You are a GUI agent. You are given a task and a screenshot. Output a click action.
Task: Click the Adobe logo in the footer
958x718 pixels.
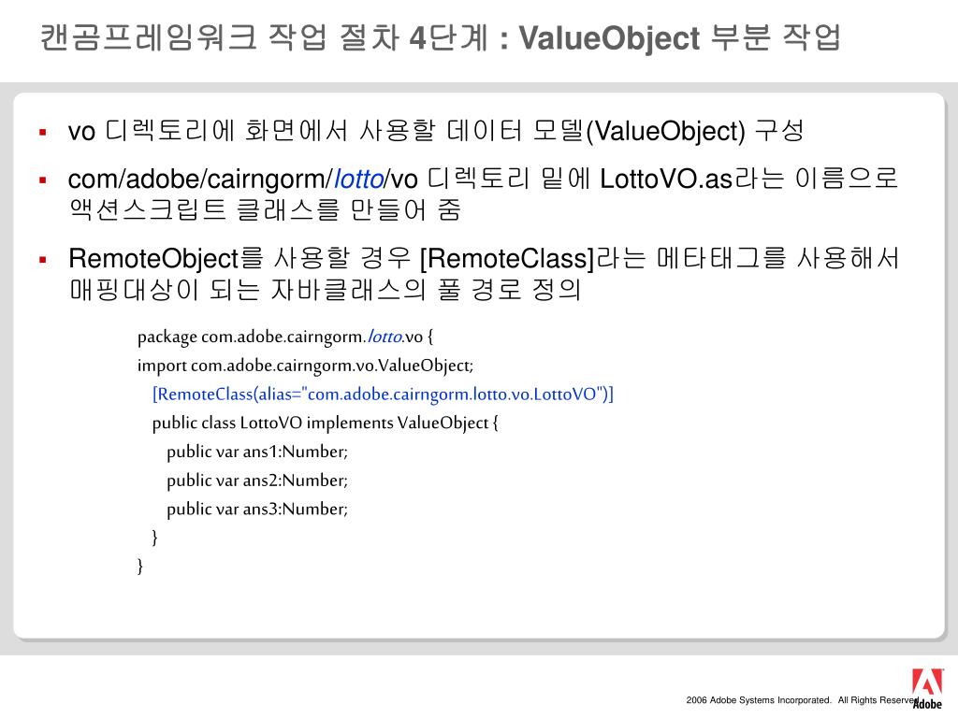[927, 689]
